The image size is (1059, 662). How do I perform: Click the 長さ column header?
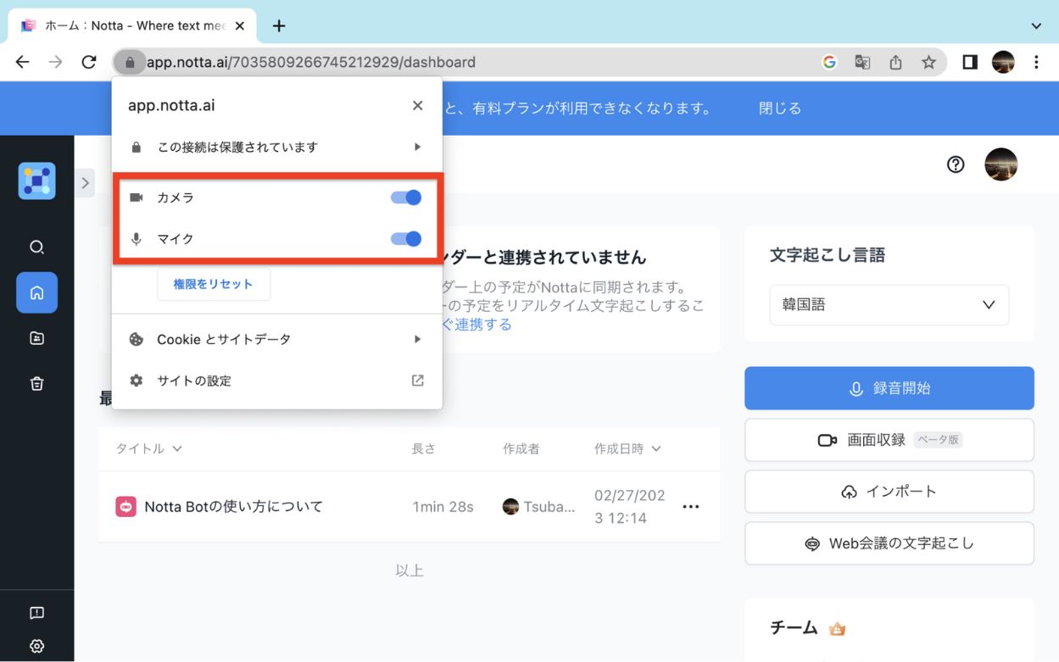pos(423,448)
